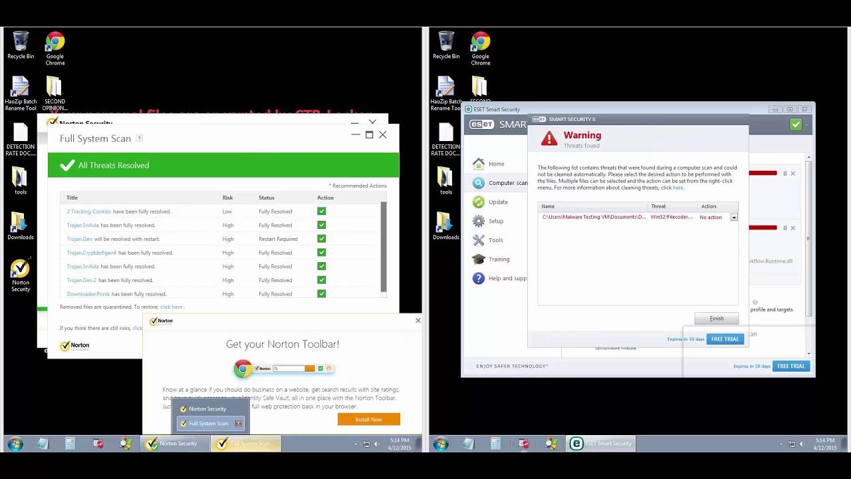
Task: Click the Trojan.Gen.2 threat link
Action: (82, 280)
